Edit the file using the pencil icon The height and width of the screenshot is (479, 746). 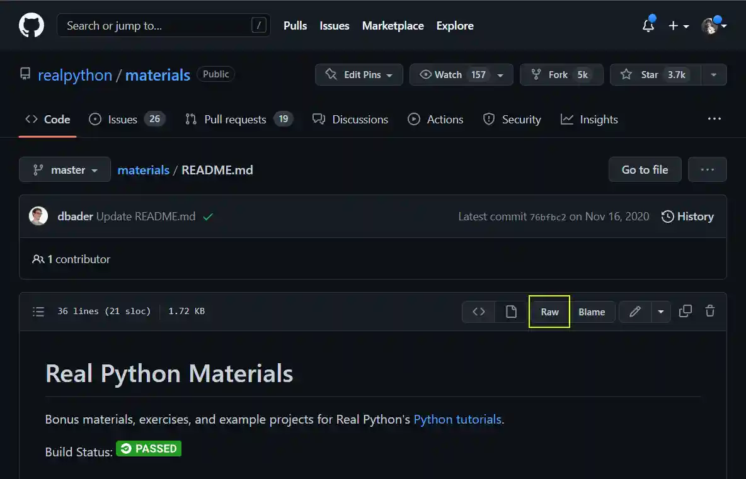[x=634, y=311]
